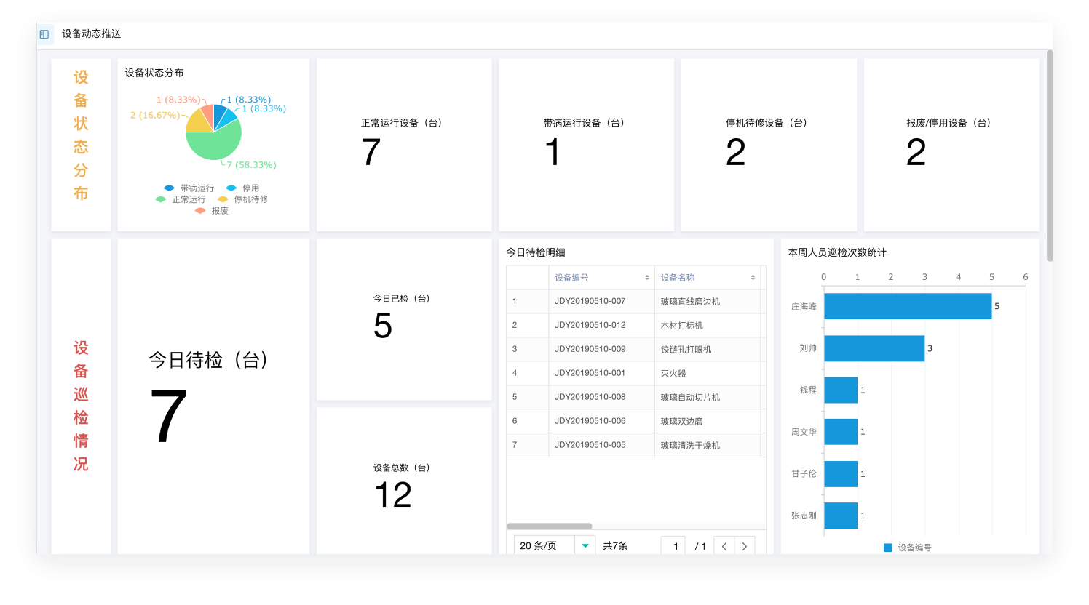Select the 甘子伦 bar in chart
Screen dimensions: 1089x605
pyautogui.click(x=841, y=473)
